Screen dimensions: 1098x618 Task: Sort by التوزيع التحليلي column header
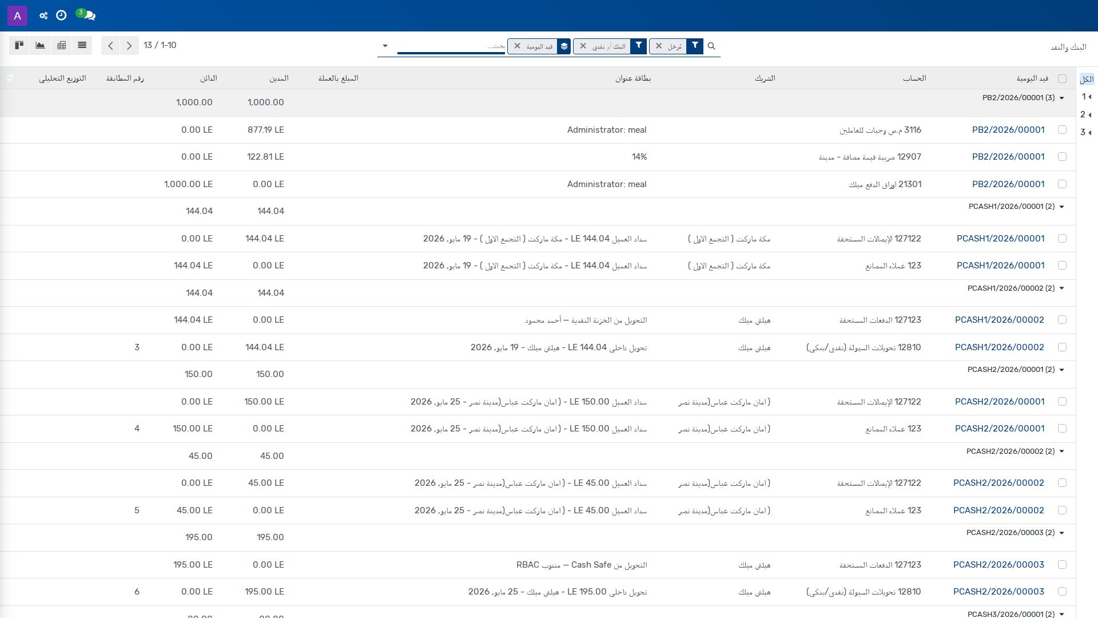tap(62, 78)
